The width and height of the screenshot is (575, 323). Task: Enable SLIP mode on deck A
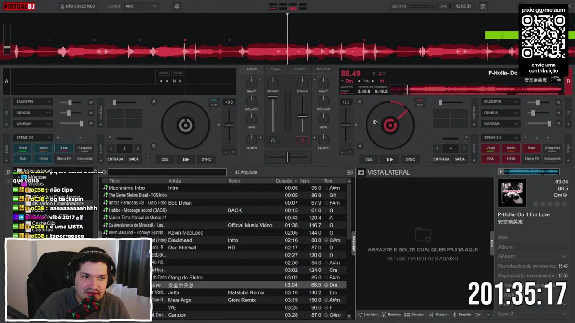(214, 105)
